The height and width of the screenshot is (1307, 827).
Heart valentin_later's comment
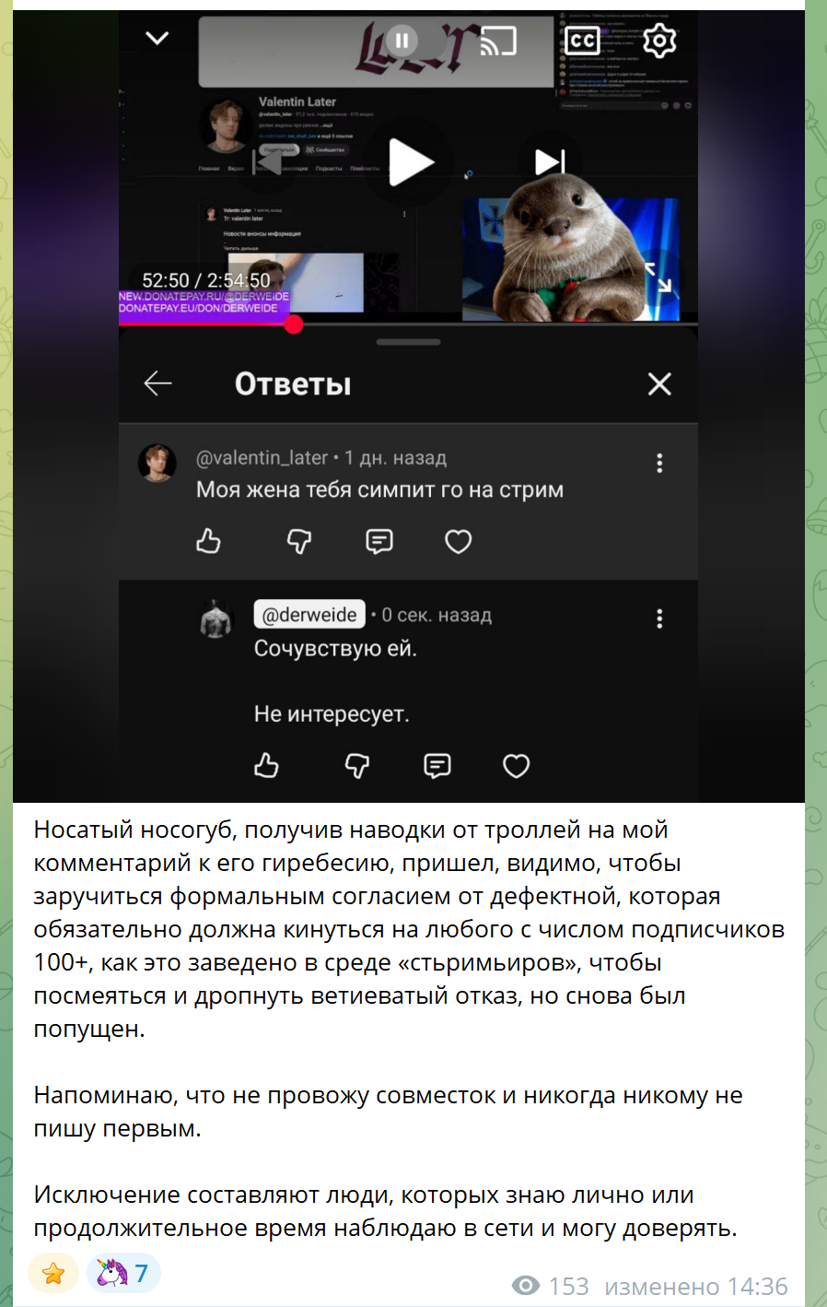pos(458,541)
